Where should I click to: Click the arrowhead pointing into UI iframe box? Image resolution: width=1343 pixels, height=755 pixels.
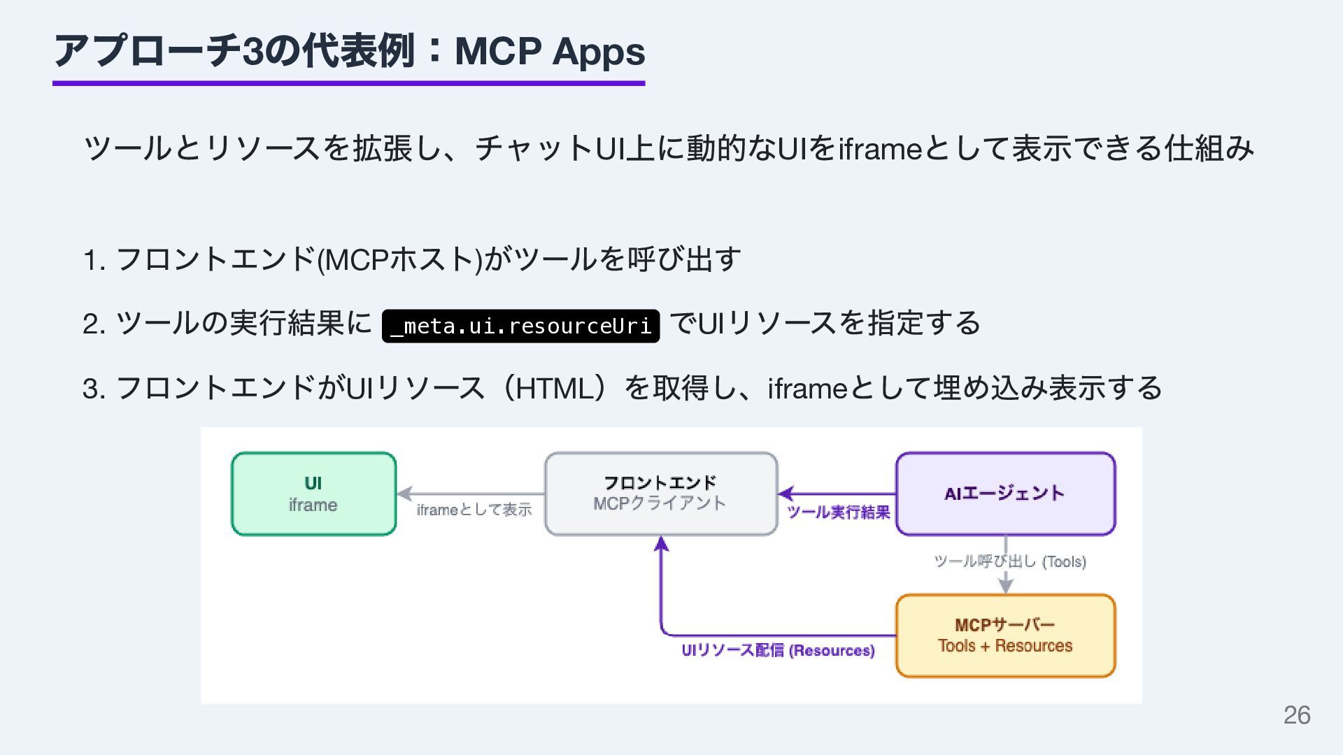pyautogui.click(x=404, y=494)
